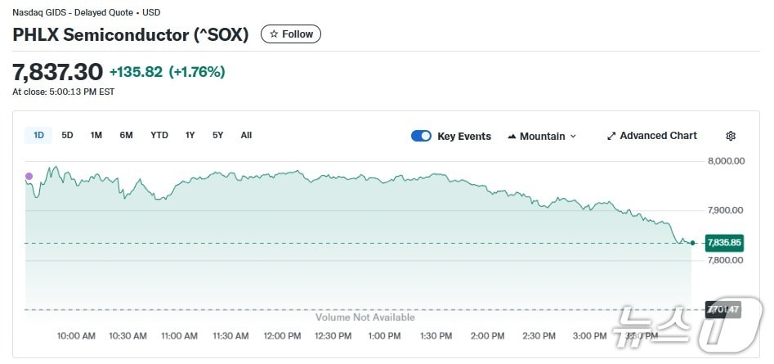Click the purple key event marker

click(29, 176)
